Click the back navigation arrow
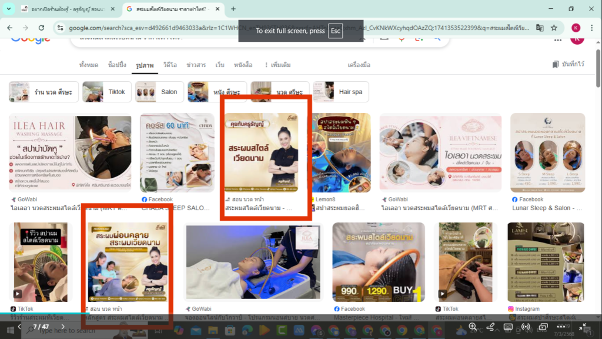Image resolution: width=602 pixels, height=339 pixels. tap(9, 27)
